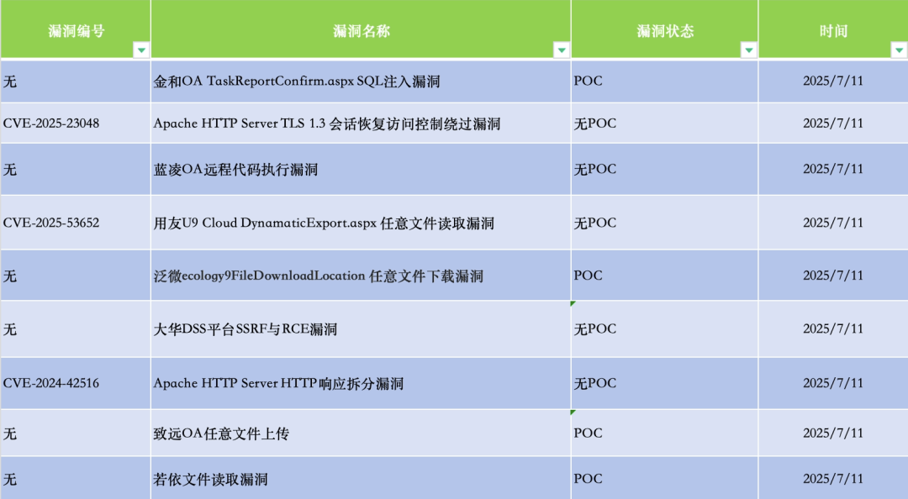This screenshot has height=499, width=908.
Task: Click the 2025/7/11 date in 金和OA row
Action: tap(833, 81)
